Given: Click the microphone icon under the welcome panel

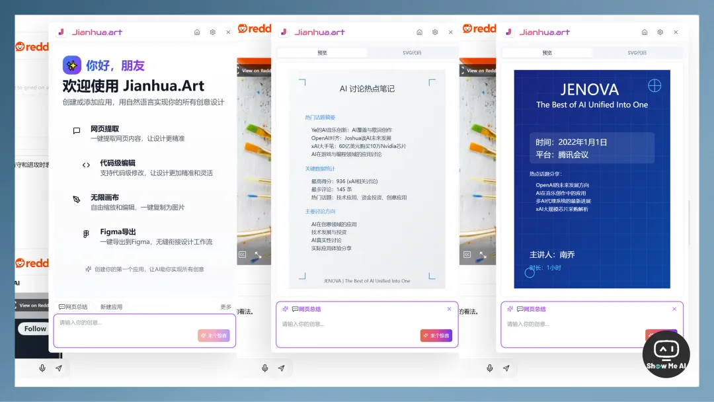Looking at the screenshot, I should point(42,368).
